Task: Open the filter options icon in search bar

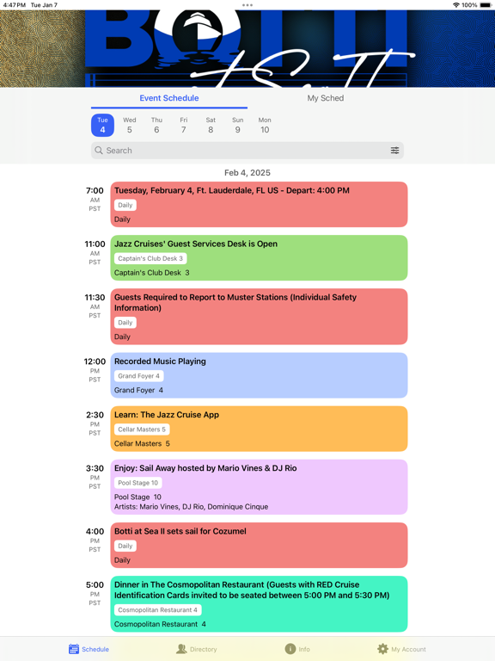Action: [x=394, y=151]
